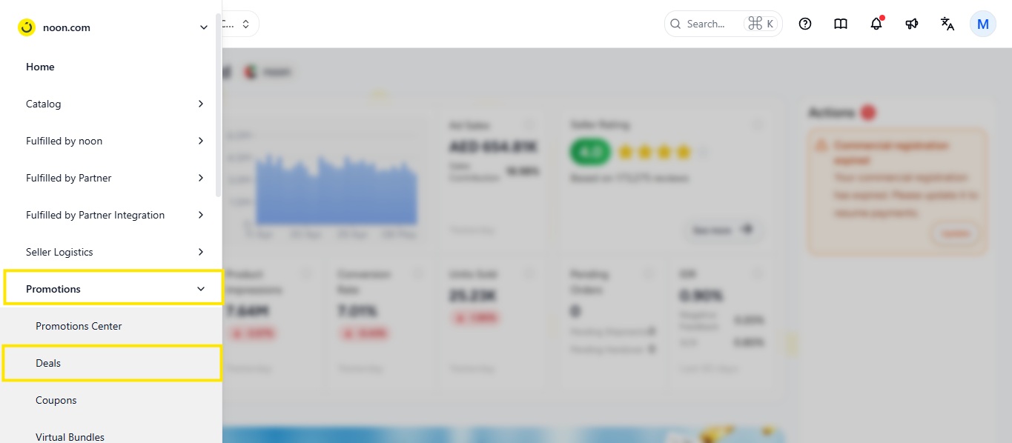Open the M profile avatar
1012x443 pixels.
[x=983, y=24]
